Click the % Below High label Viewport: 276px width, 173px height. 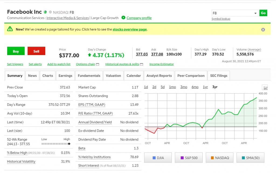(17, 153)
